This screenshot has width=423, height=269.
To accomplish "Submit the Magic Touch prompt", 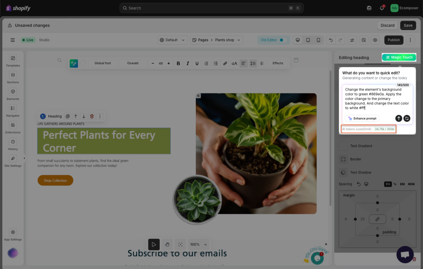I will [x=399, y=119].
